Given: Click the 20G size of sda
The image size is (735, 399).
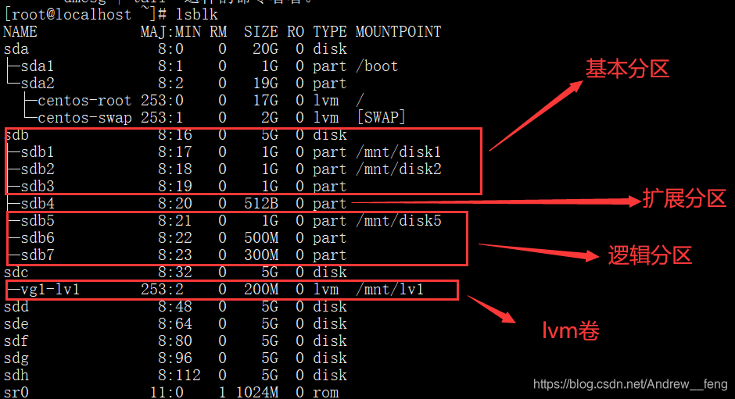Looking at the screenshot, I should (x=265, y=48).
